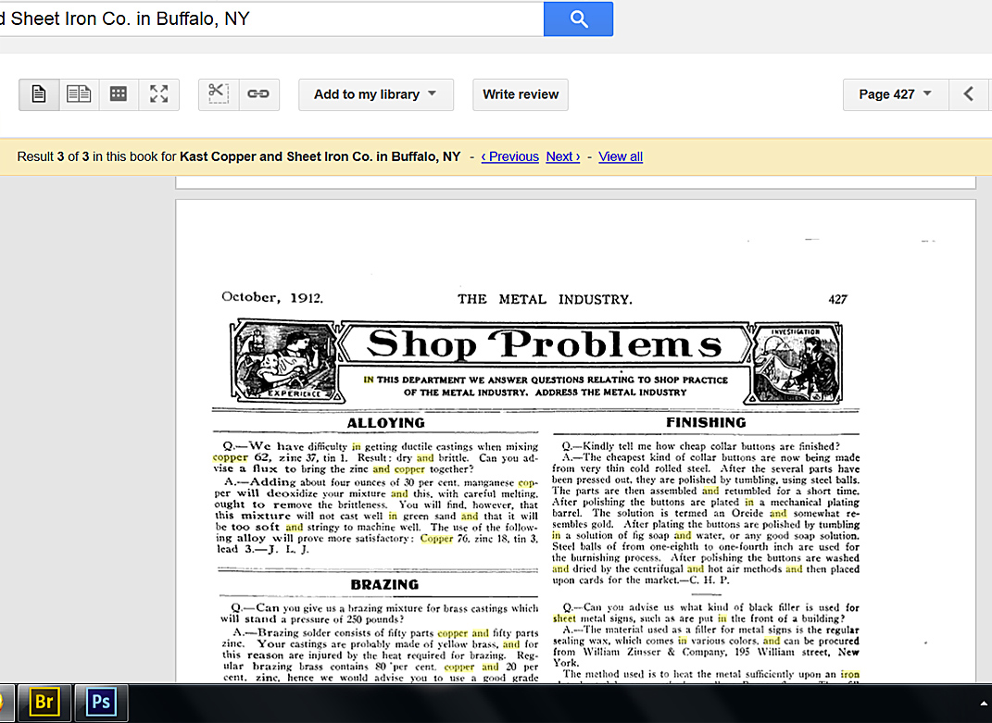Click the Write review button
This screenshot has height=723, width=992.
click(x=521, y=94)
